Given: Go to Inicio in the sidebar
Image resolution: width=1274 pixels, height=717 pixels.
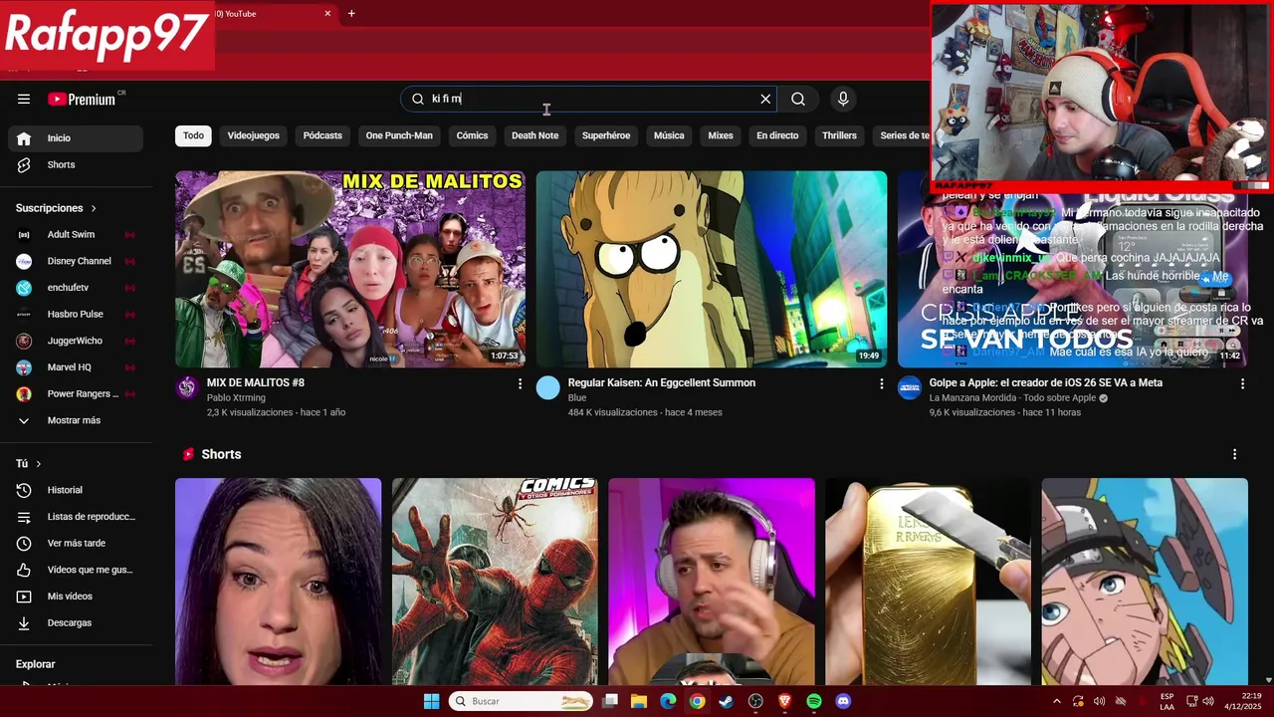Looking at the screenshot, I should [x=76, y=138].
